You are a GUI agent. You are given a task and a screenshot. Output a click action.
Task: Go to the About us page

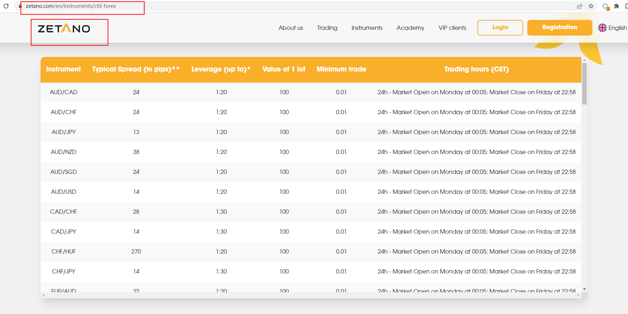point(291,28)
